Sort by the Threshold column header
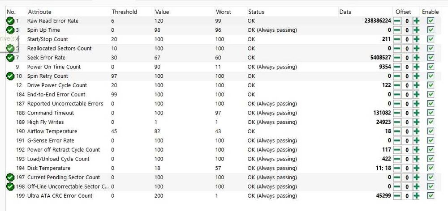448x211 pixels. [x=125, y=12]
